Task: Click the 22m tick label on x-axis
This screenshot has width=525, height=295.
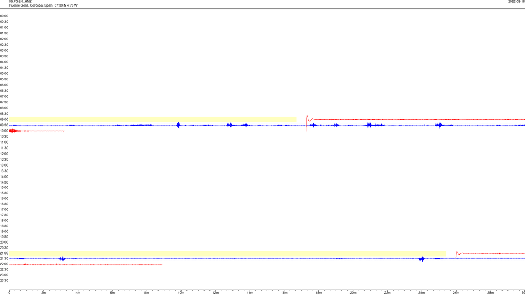Action: click(x=387, y=293)
